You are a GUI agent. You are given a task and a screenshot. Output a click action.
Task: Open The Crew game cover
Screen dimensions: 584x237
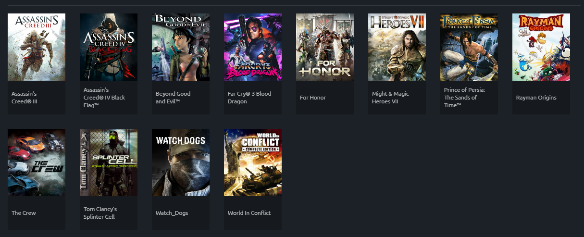click(x=37, y=162)
